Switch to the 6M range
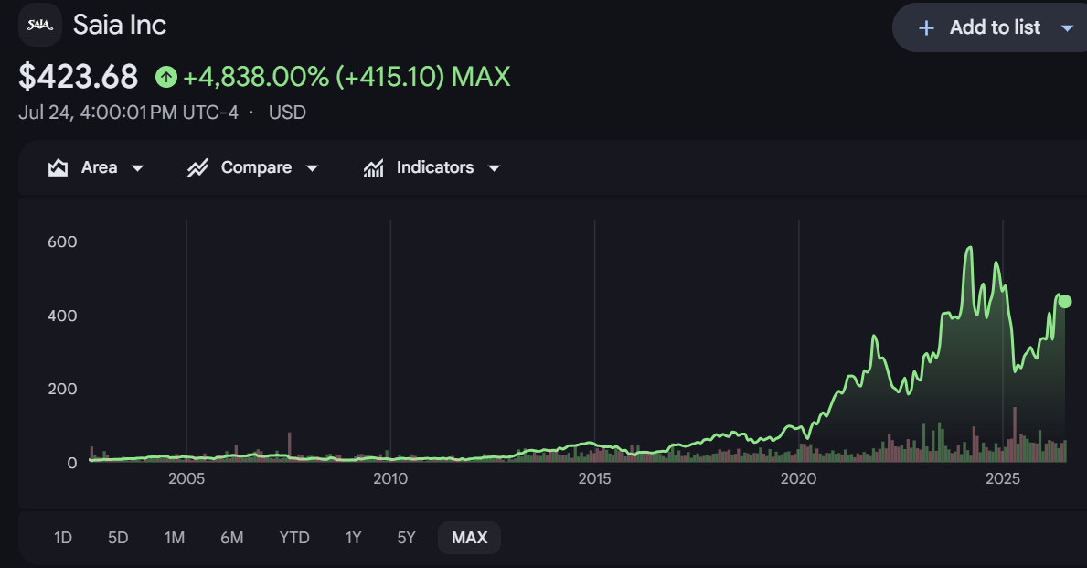This screenshot has height=568, width=1087. [232, 538]
